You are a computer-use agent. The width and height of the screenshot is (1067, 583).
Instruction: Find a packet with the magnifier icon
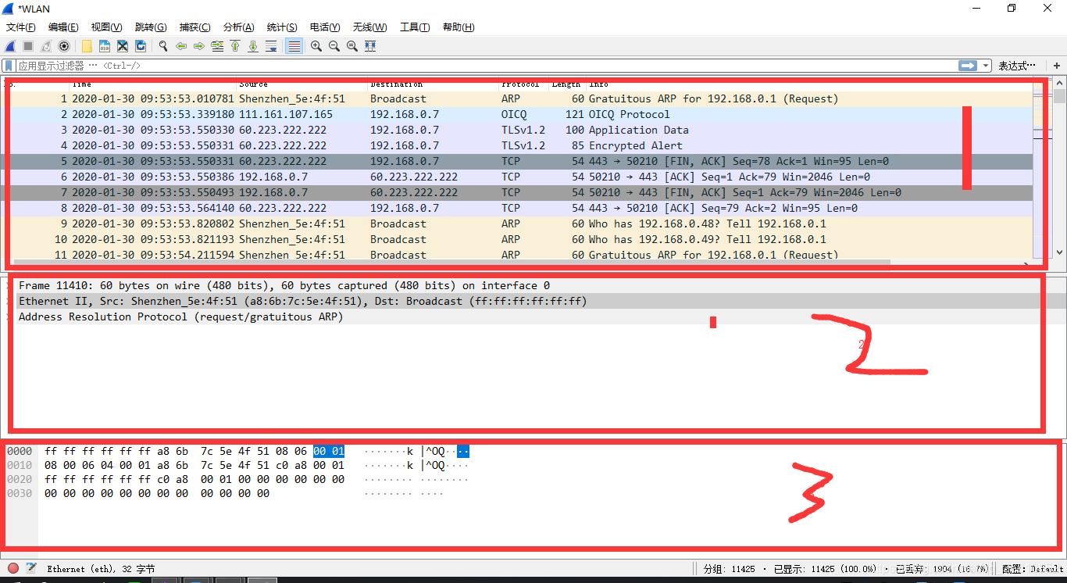coord(163,46)
